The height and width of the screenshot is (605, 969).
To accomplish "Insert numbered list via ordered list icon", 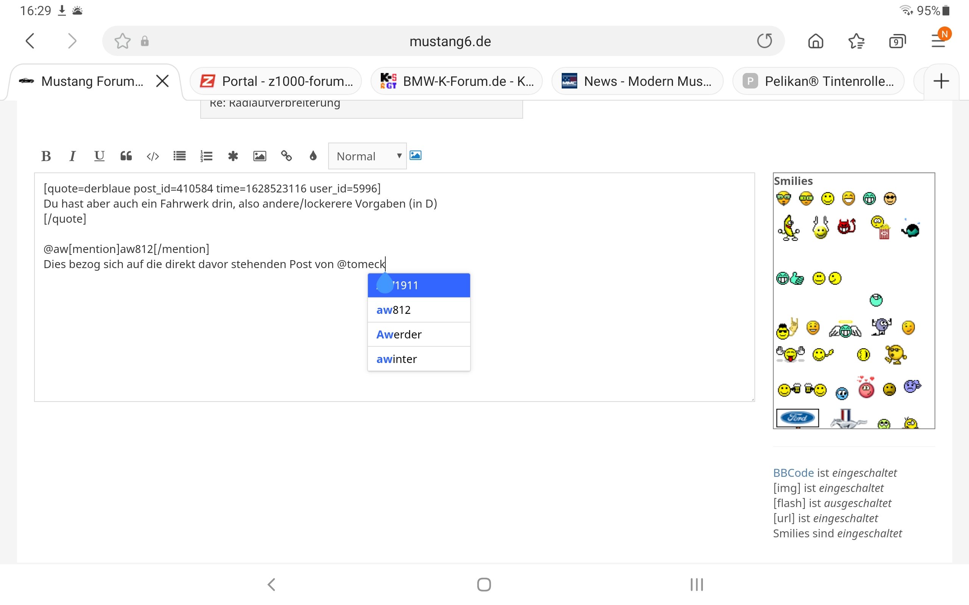I will (x=206, y=156).
